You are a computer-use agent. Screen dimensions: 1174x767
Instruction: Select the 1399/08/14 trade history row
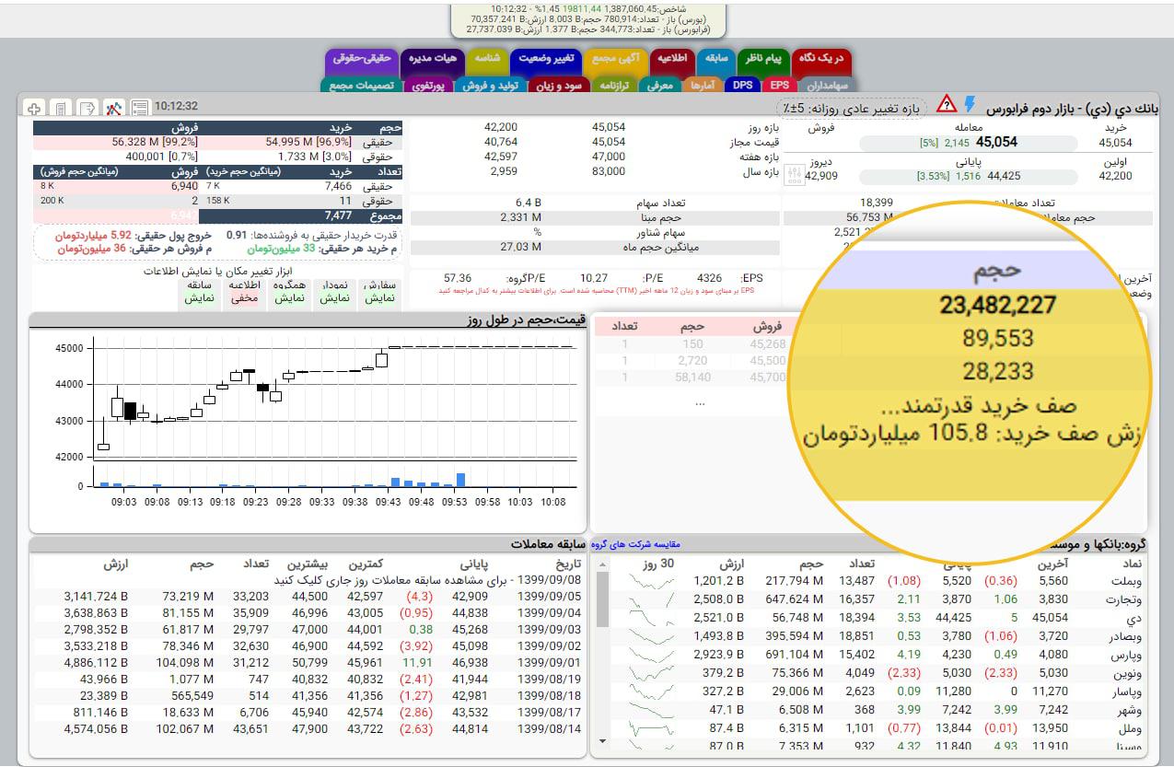pyautogui.click(x=309, y=728)
